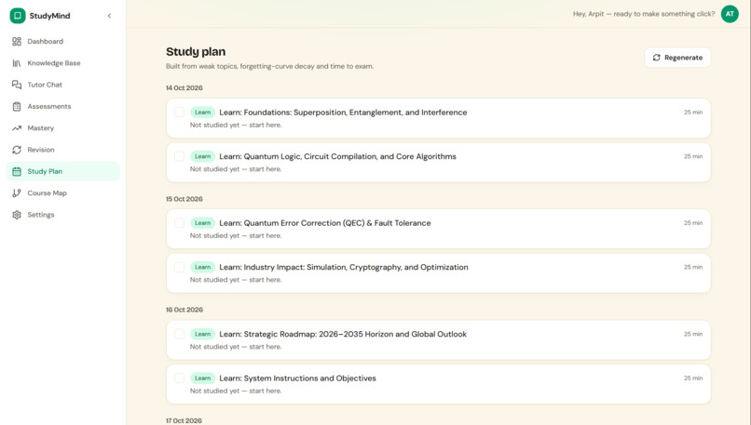751x425 pixels.
Task: Open 'Learn: Foundations: Superposition, Entanglement, and Interference'
Action: [343, 113]
